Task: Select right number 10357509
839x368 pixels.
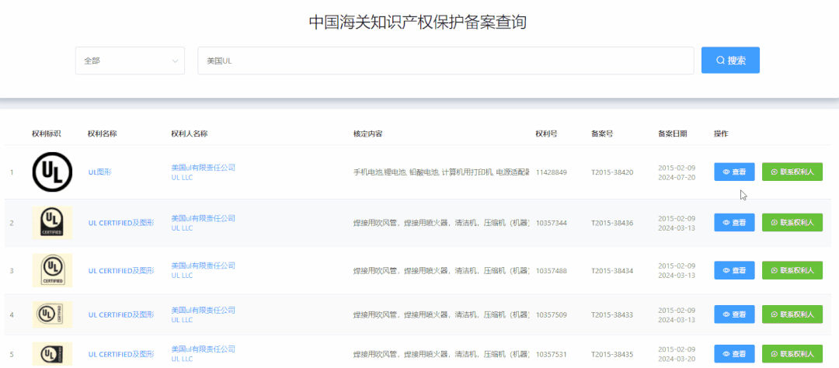Action: (x=551, y=314)
